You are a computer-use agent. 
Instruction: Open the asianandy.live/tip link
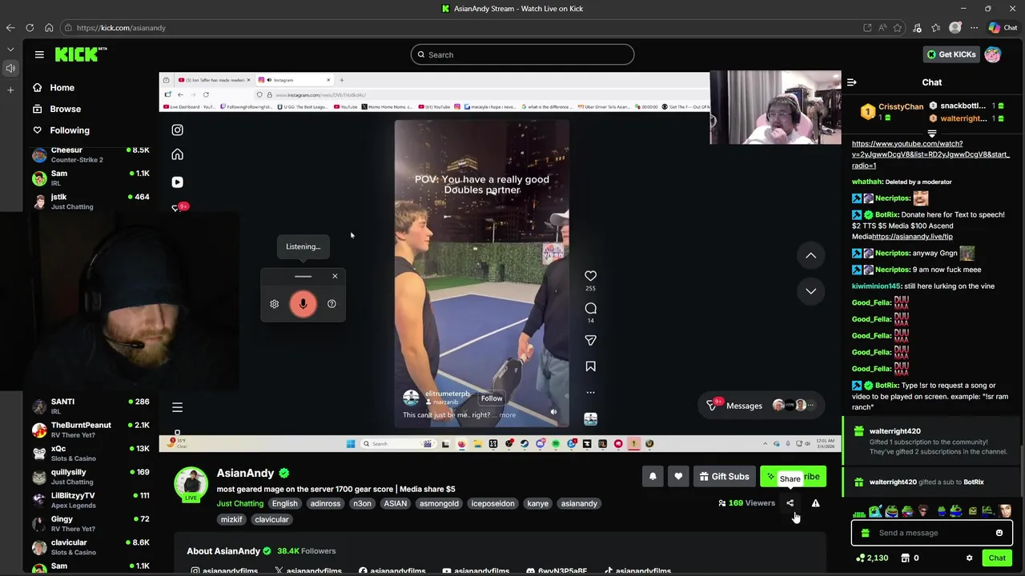(x=913, y=237)
